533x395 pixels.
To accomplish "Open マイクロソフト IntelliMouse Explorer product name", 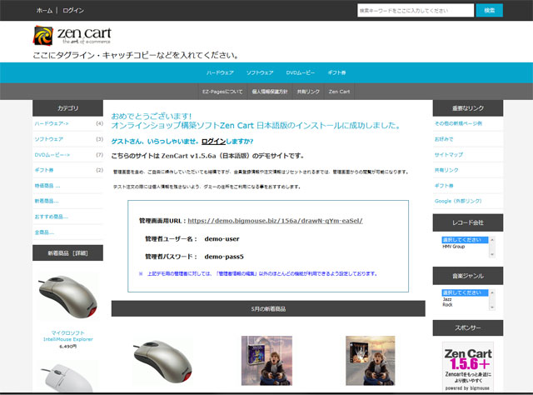I will tap(67, 336).
